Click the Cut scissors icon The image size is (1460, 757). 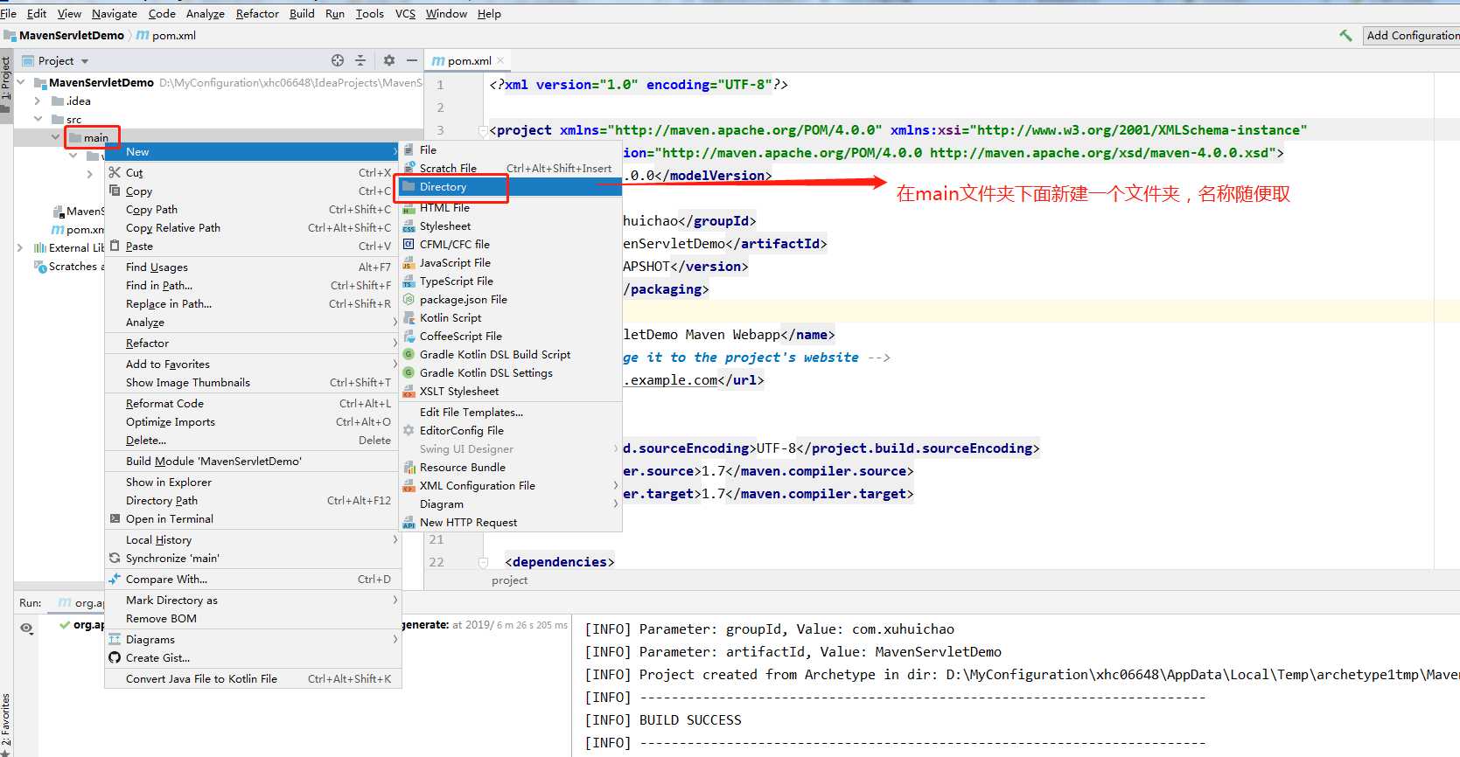[x=115, y=172]
